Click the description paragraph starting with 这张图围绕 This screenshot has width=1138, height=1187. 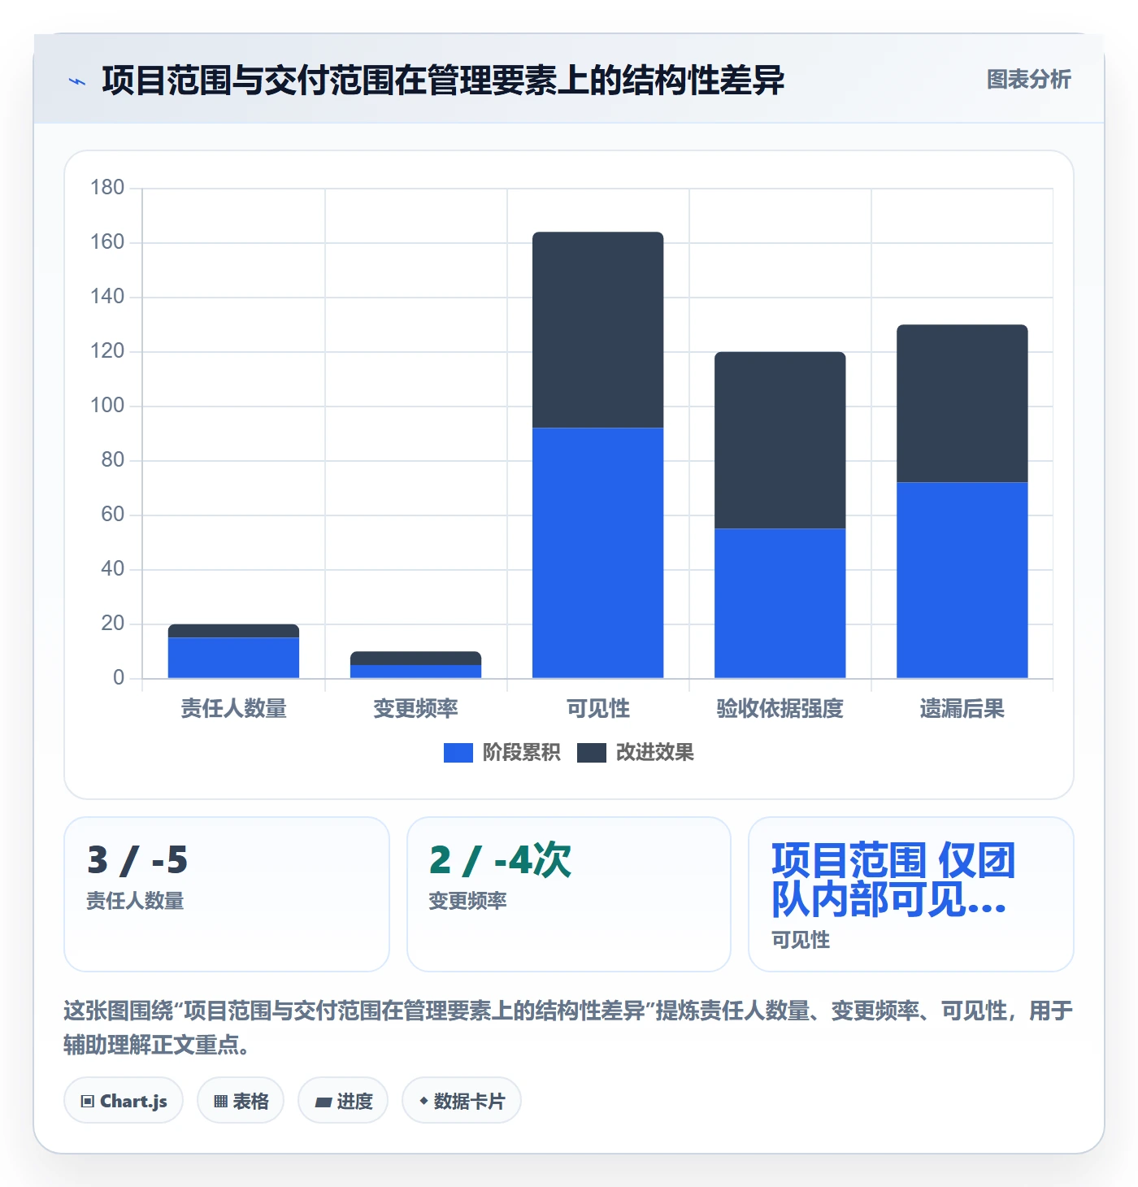[x=568, y=1028]
